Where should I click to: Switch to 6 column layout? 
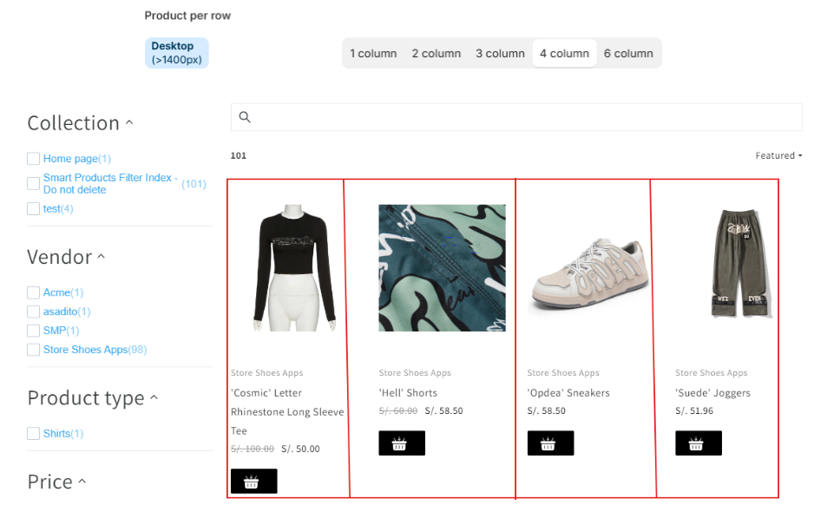627,54
